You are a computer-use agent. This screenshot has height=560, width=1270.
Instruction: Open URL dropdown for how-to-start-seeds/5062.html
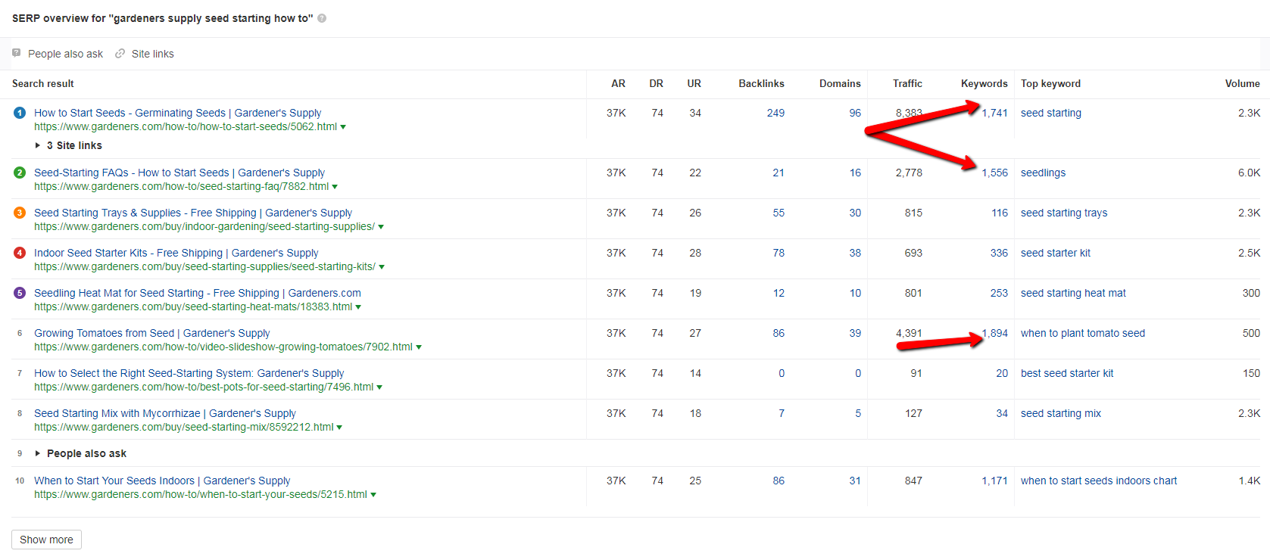pyautogui.click(x=343, y=127)
